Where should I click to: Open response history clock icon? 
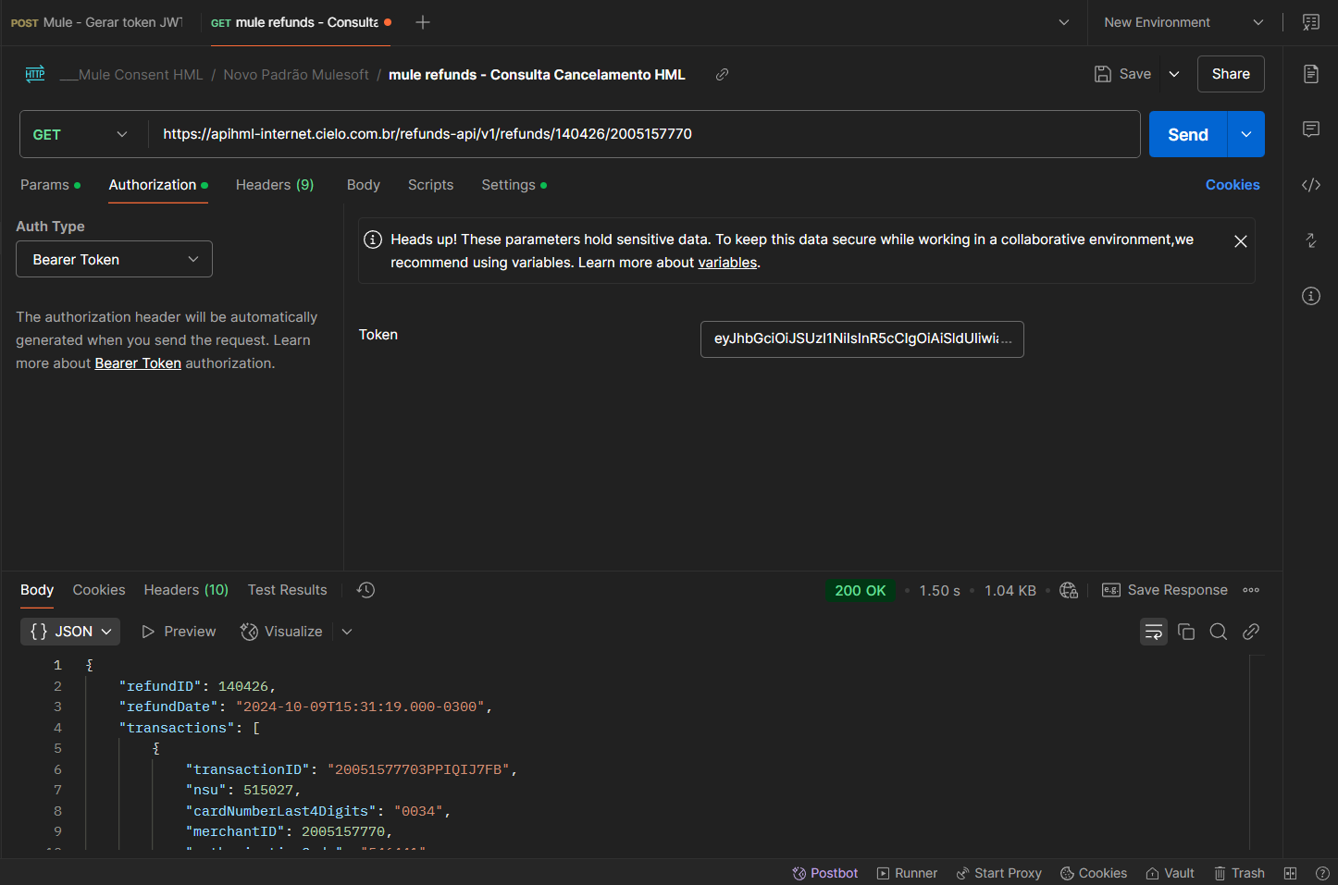pos(365,590)
